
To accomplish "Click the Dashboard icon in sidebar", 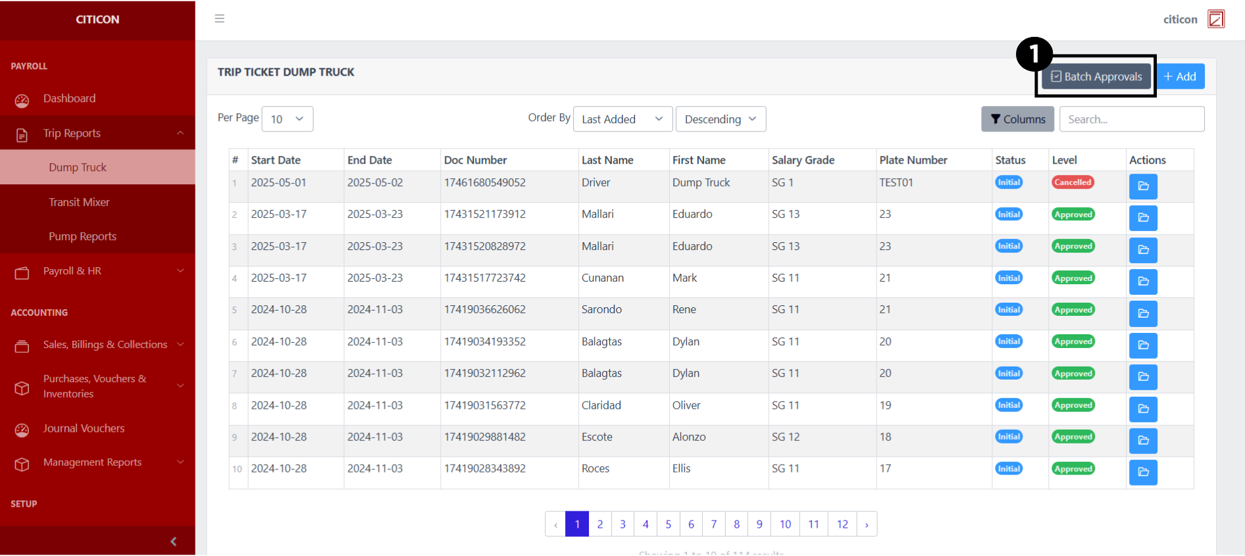I will 22,100.
